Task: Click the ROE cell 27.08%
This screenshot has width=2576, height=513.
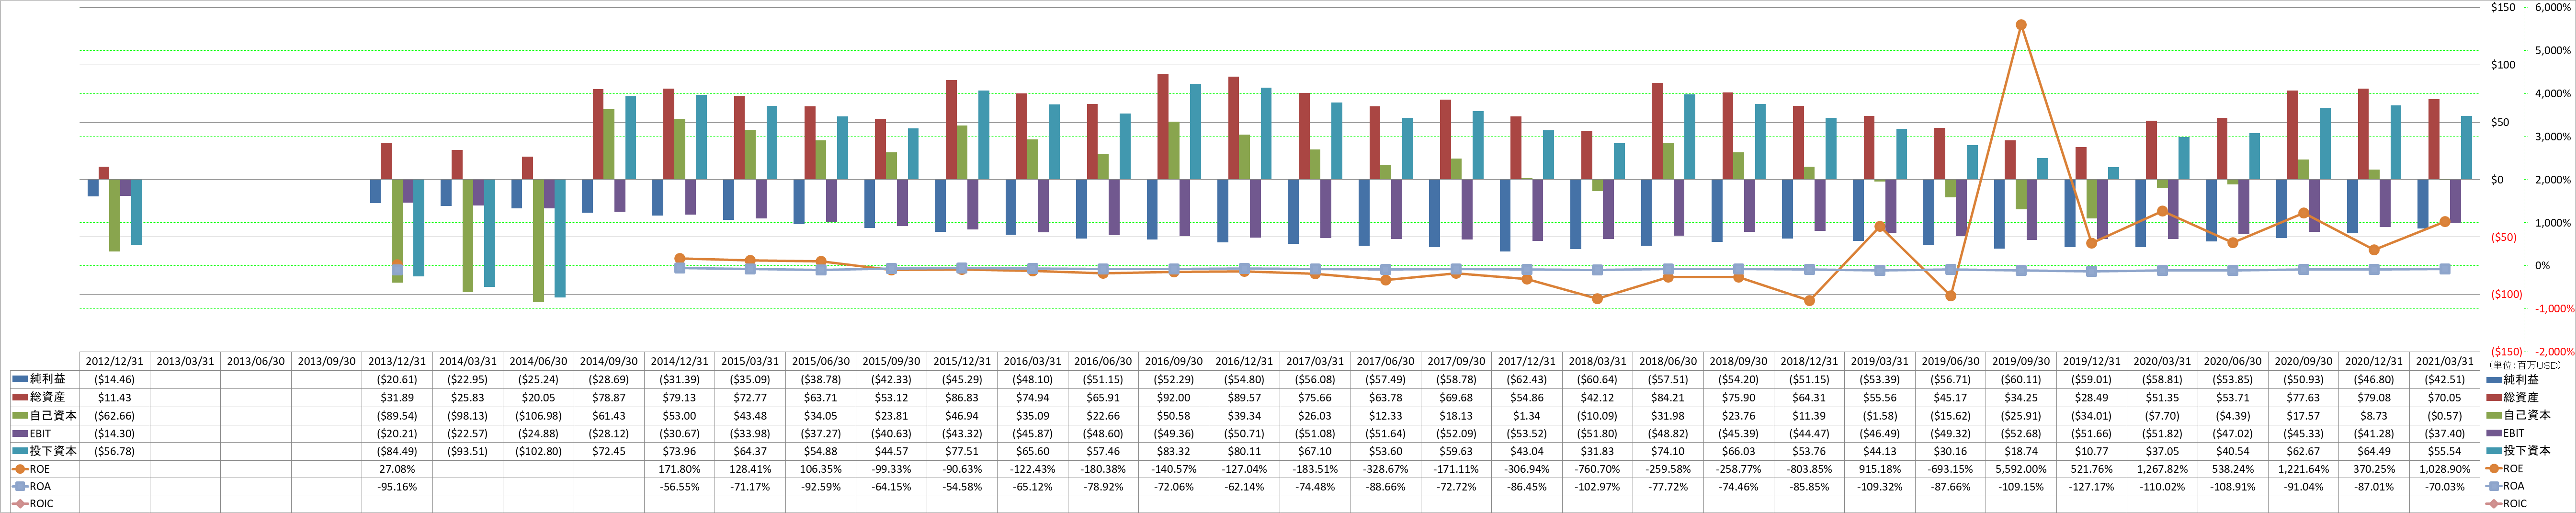Action: (x=397, y=469)
